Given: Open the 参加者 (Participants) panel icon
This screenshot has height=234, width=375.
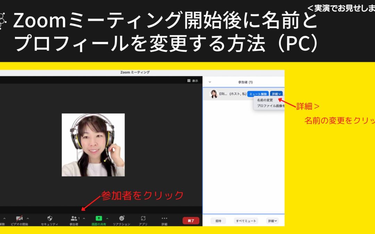Looking at the screenshot, I should (74, 218).
